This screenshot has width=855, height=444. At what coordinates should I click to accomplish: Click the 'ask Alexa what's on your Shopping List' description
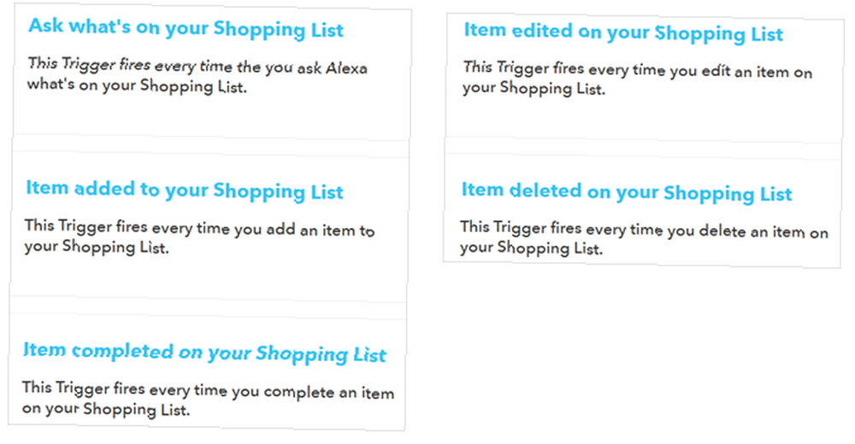[x=198, y=77]
